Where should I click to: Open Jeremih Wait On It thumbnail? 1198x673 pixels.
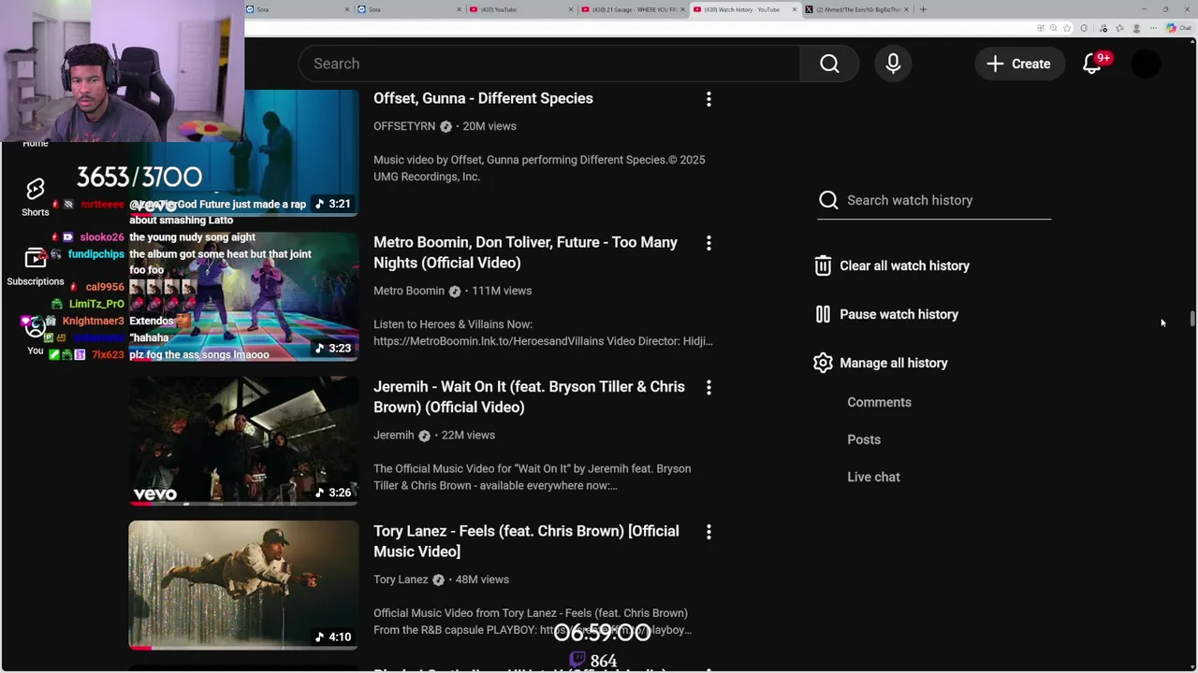(243, 440)
